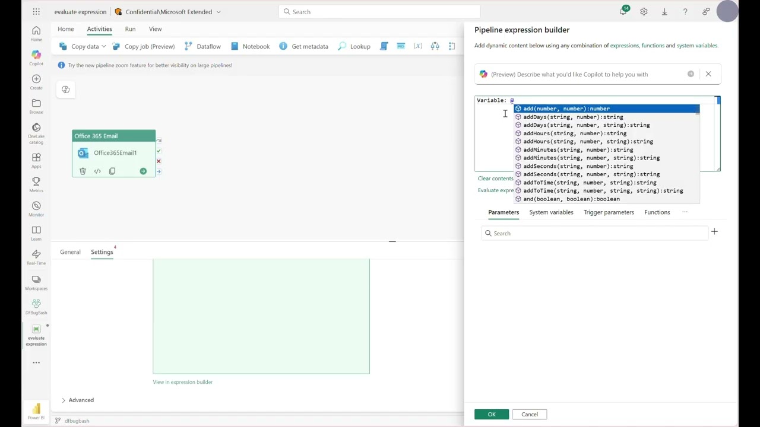The width and height of the screenshot is (760, 427).
Task: Click the download icon in the top bar
Action: [x=664, y=11]
